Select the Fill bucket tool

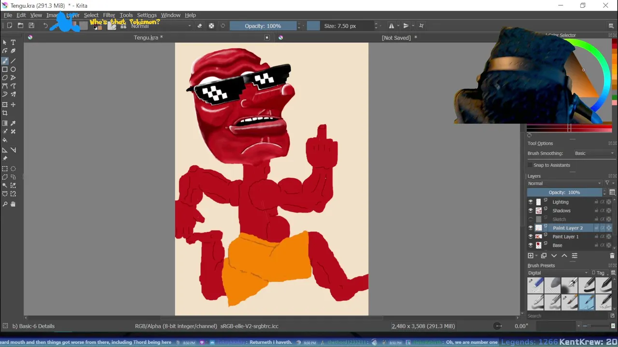[5, 140]
